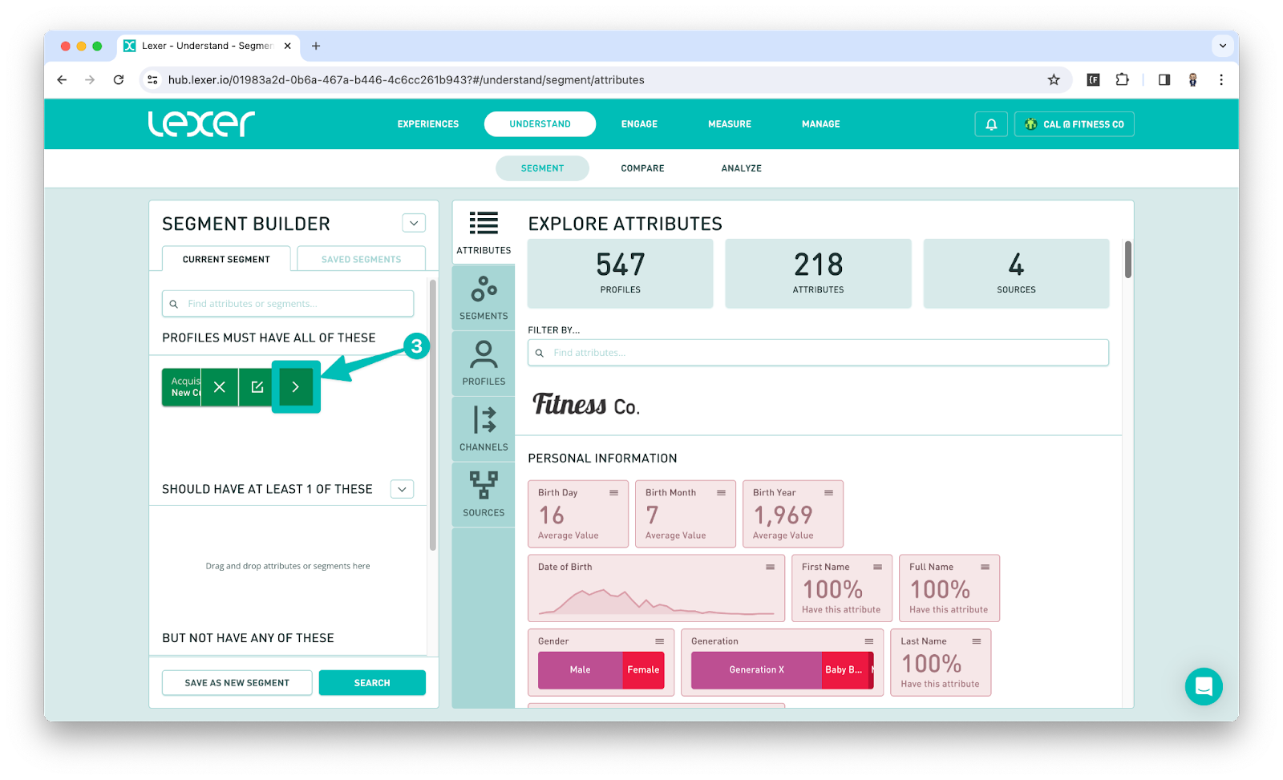This screenshot has width=1283, height=780.
Task: Open Chrome three-dot menu
Action: [1220, 79]
